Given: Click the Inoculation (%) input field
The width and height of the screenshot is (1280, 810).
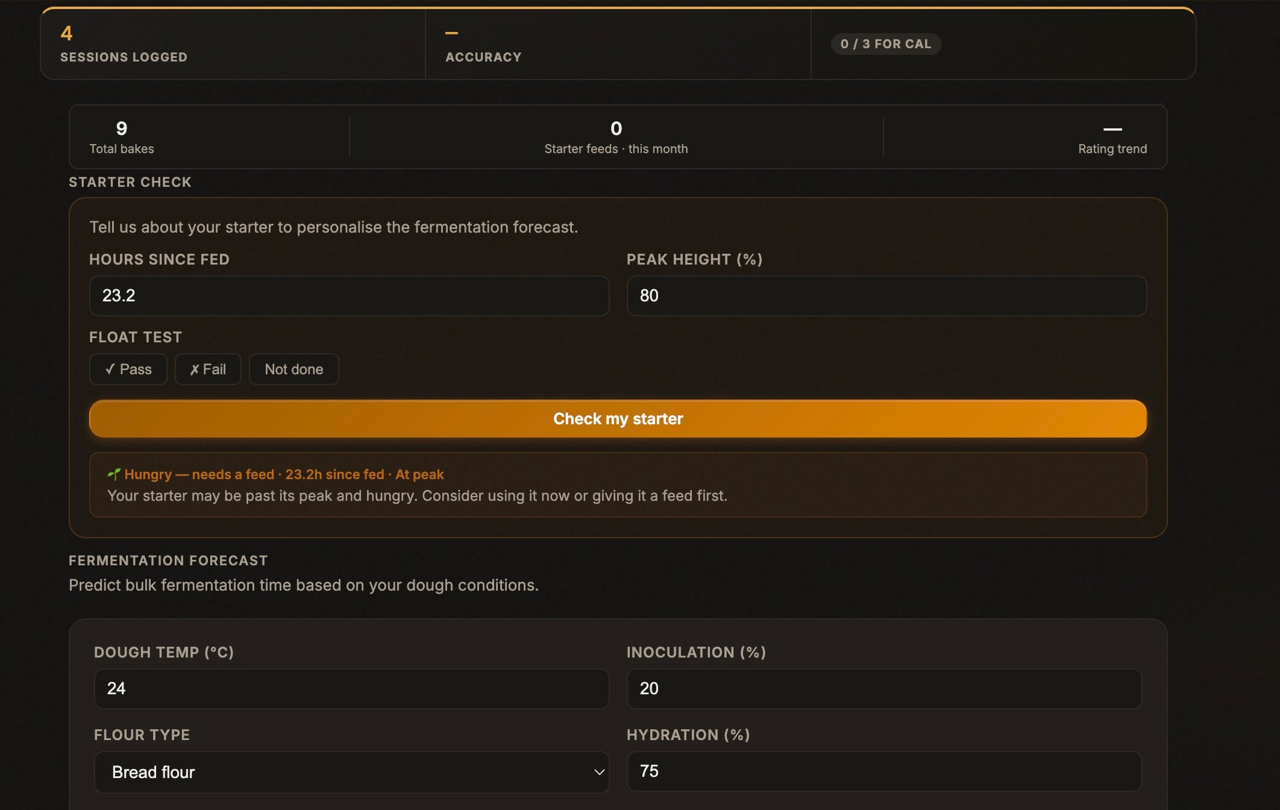Looking at the screenshot, I should (884, 688).
